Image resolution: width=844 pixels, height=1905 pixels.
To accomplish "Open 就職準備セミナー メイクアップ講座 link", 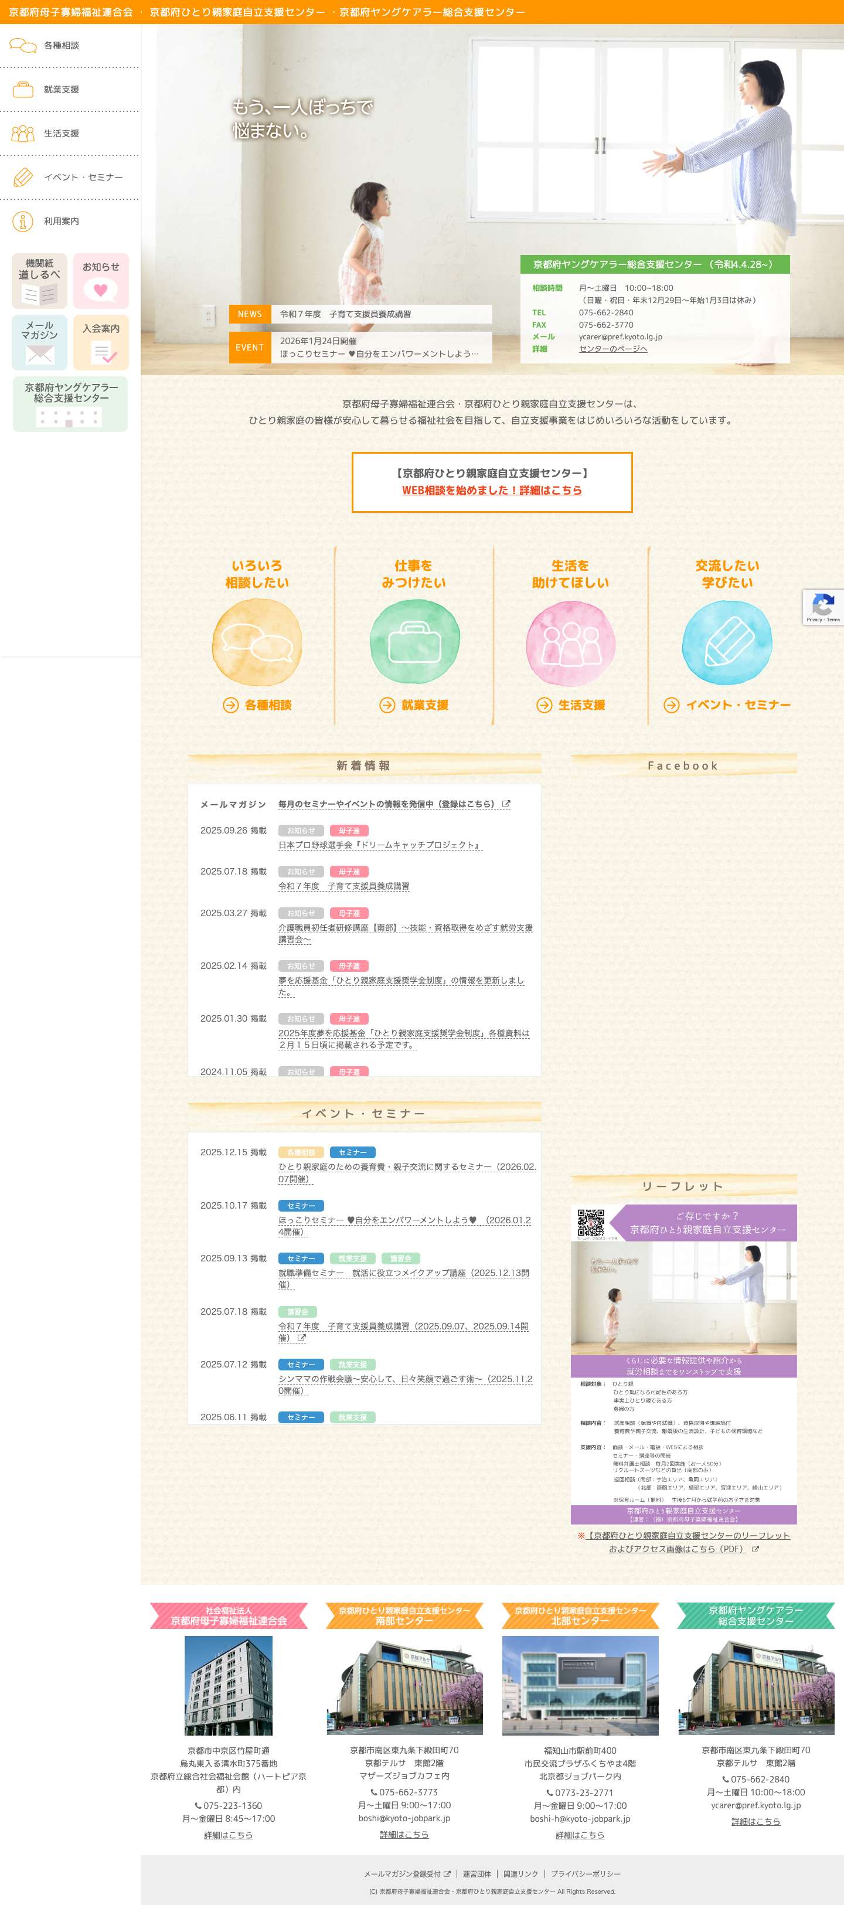I will point(404,1278).
